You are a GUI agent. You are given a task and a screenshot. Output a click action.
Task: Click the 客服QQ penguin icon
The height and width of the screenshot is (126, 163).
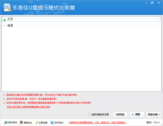click(21, 122)
